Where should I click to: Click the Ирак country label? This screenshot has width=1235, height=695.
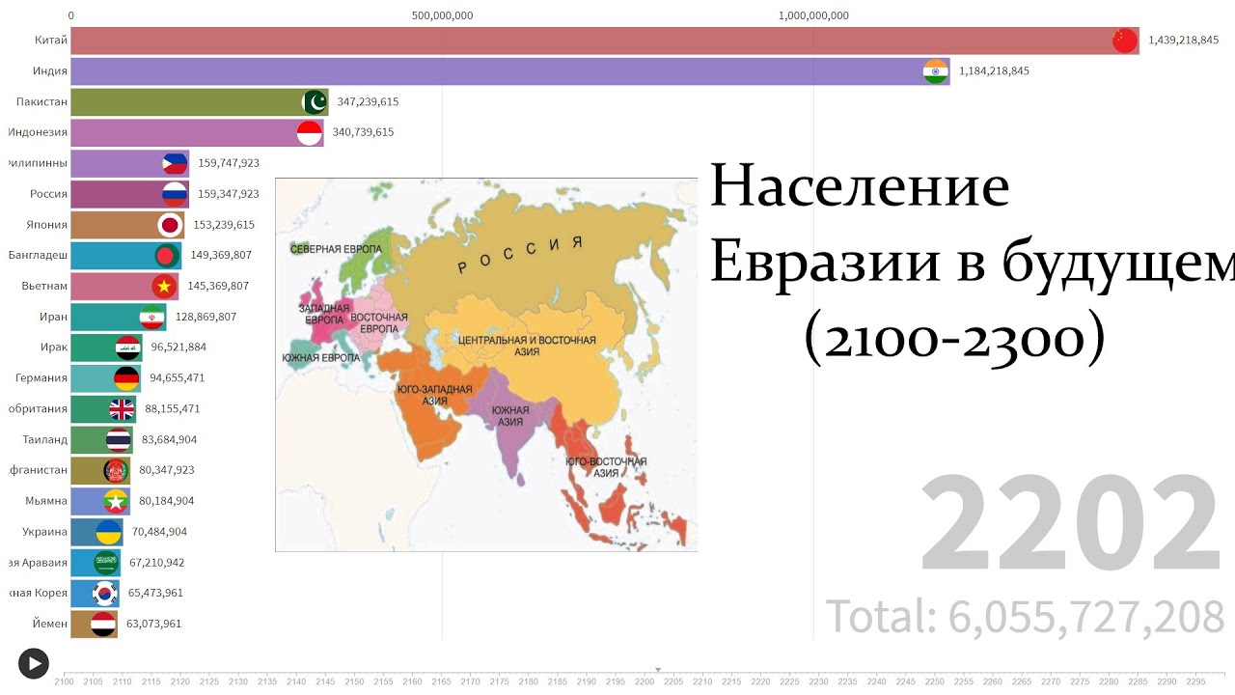pyautogui.click(x=54, y=347)
